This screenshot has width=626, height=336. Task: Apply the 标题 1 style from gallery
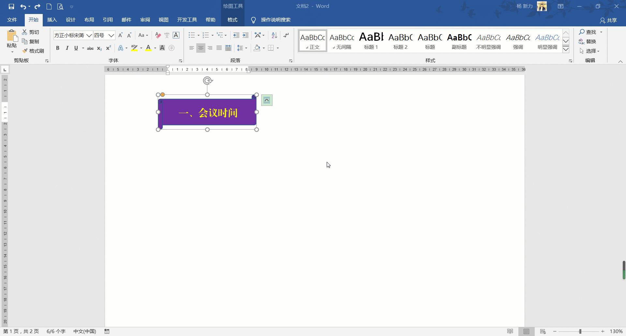[371, 41]
